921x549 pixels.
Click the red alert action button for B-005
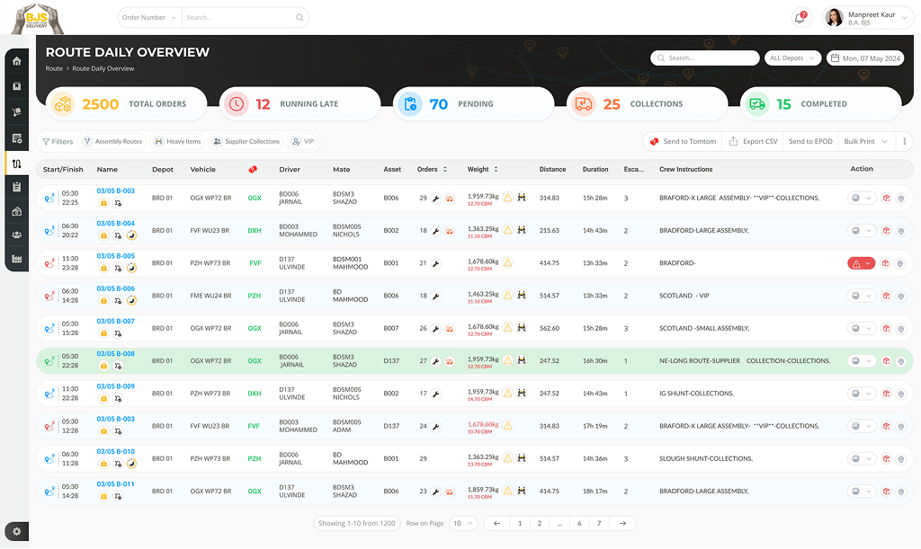[x=861, y=263]
